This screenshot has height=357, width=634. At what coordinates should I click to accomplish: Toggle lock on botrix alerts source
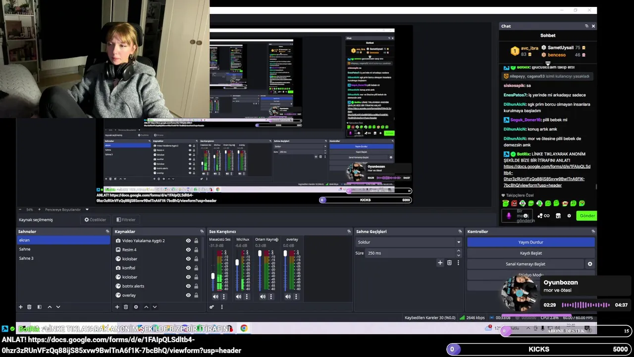pos(196,286)
